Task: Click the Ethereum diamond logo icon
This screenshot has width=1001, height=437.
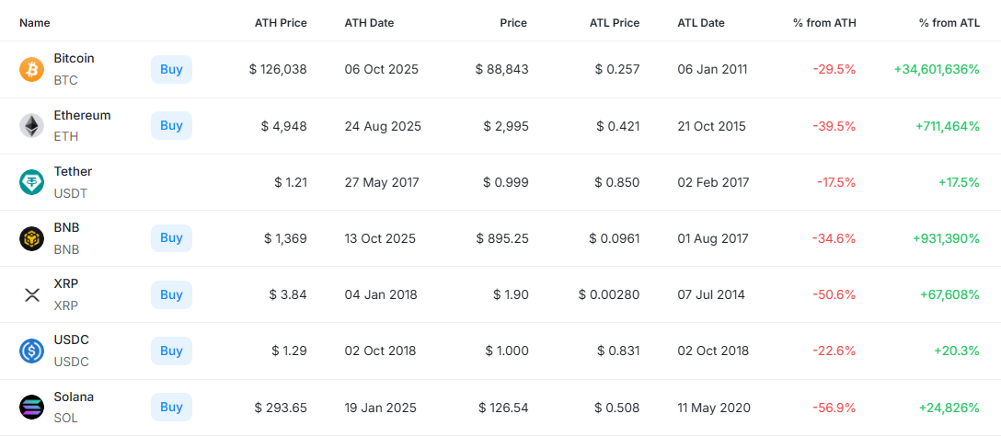Action: tap(32, 126)
